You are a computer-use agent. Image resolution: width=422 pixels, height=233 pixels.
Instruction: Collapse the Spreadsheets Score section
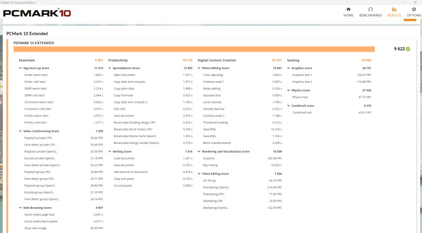(x=110, y=68)
